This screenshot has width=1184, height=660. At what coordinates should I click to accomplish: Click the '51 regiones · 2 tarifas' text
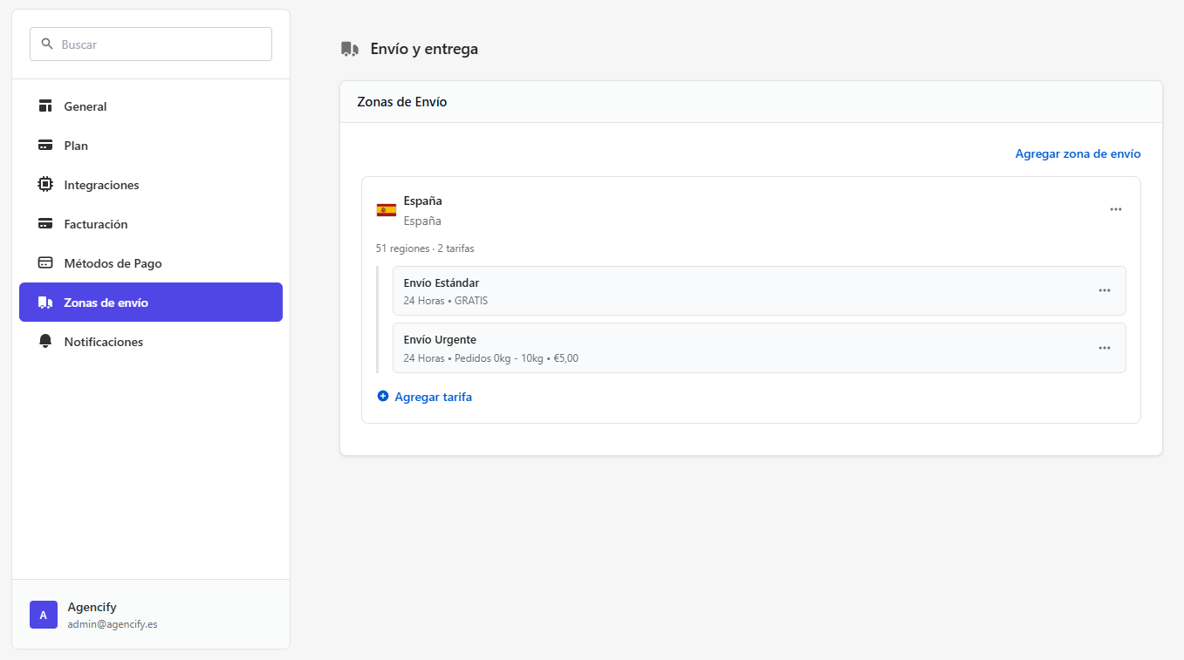tap(425, 248)
